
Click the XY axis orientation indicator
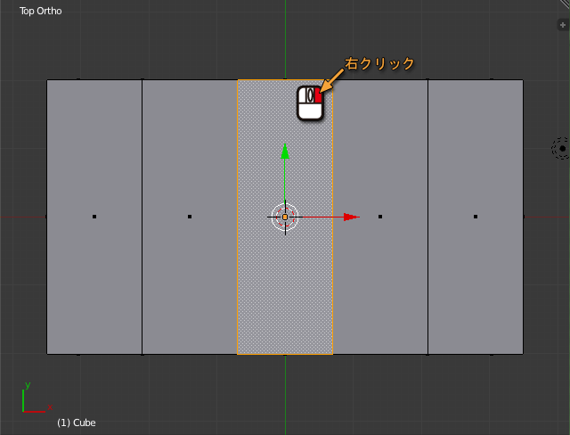coord(33,401)
